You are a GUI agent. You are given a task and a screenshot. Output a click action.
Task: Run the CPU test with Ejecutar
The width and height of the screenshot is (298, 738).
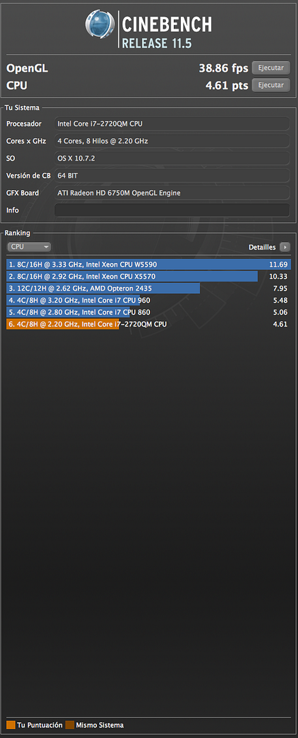tap(271, 85)
